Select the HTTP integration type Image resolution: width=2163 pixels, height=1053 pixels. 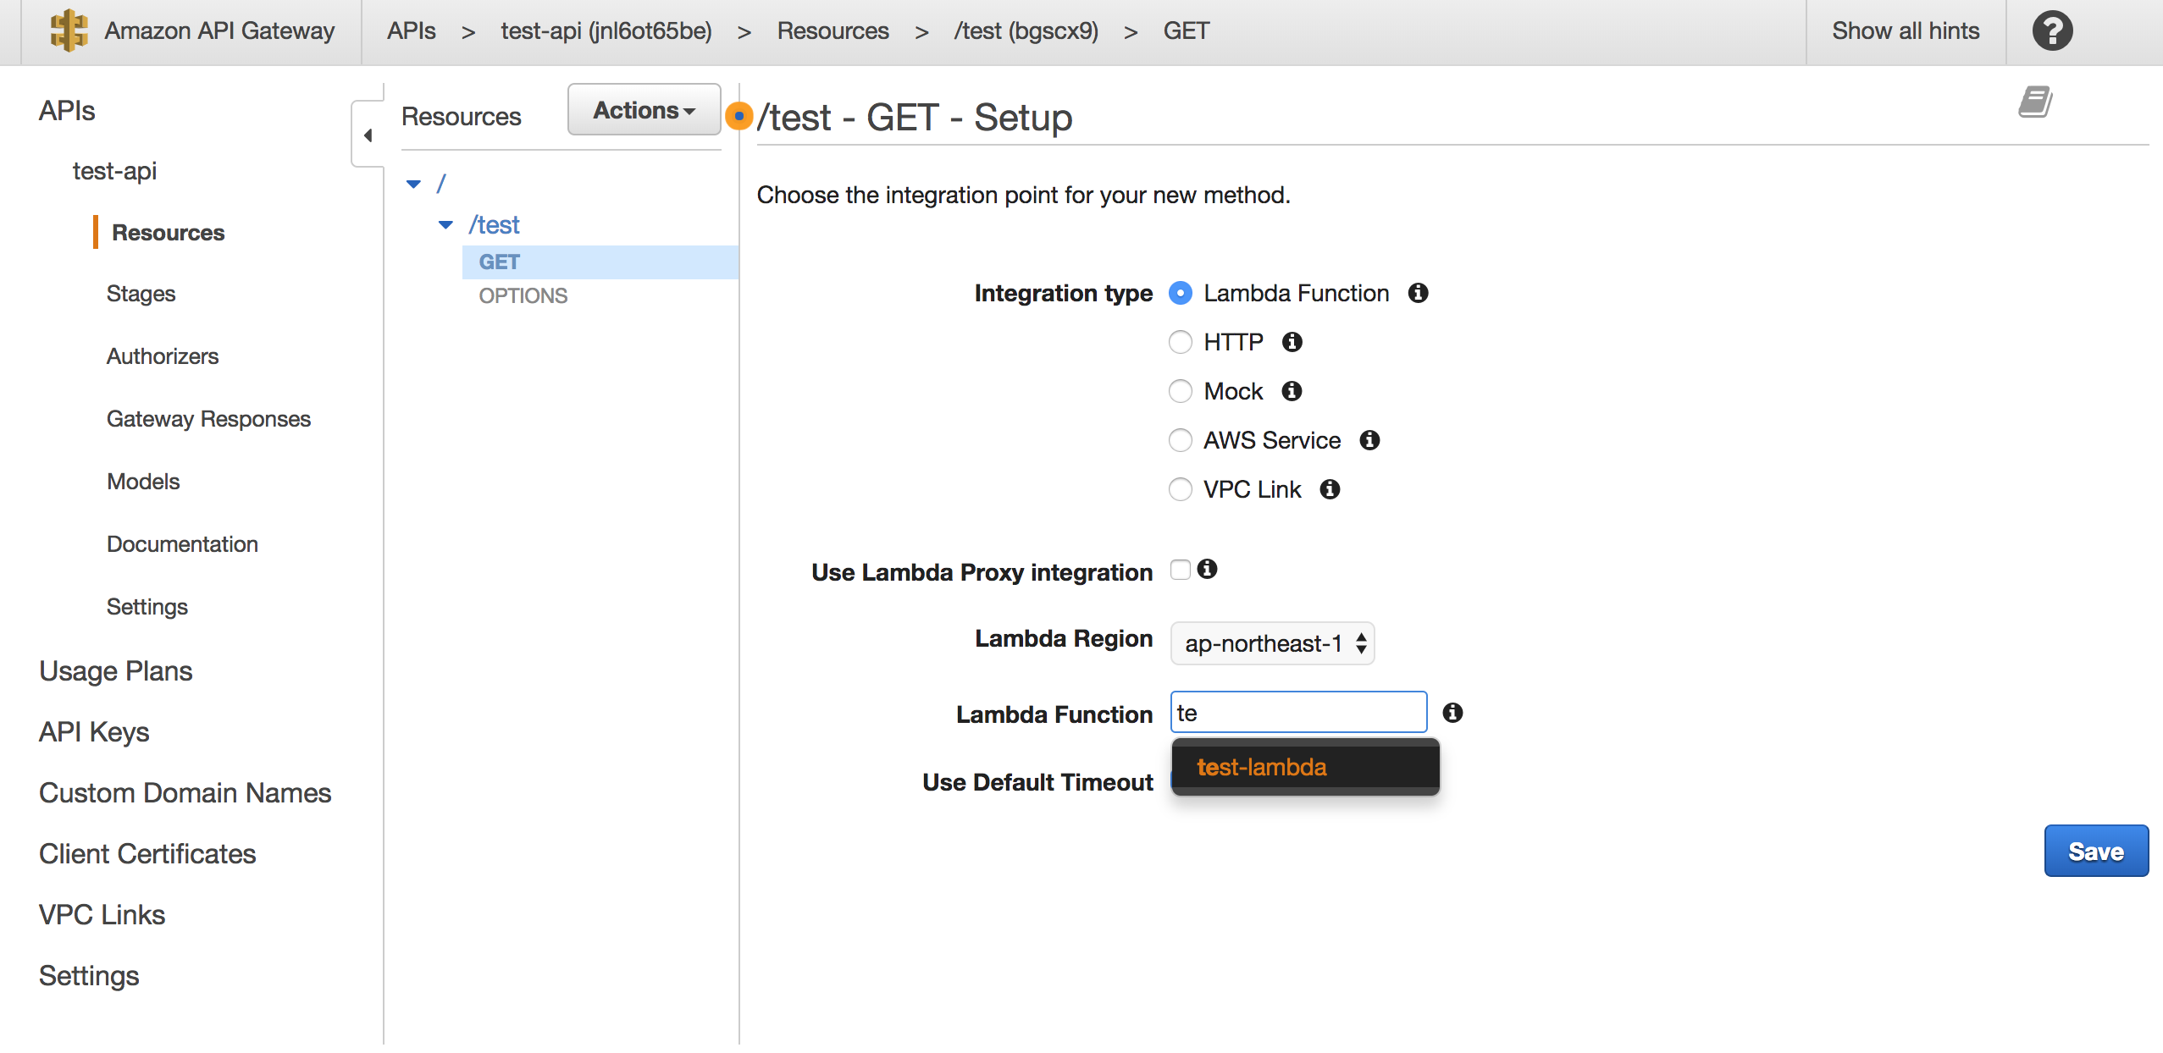point(1181,342)
